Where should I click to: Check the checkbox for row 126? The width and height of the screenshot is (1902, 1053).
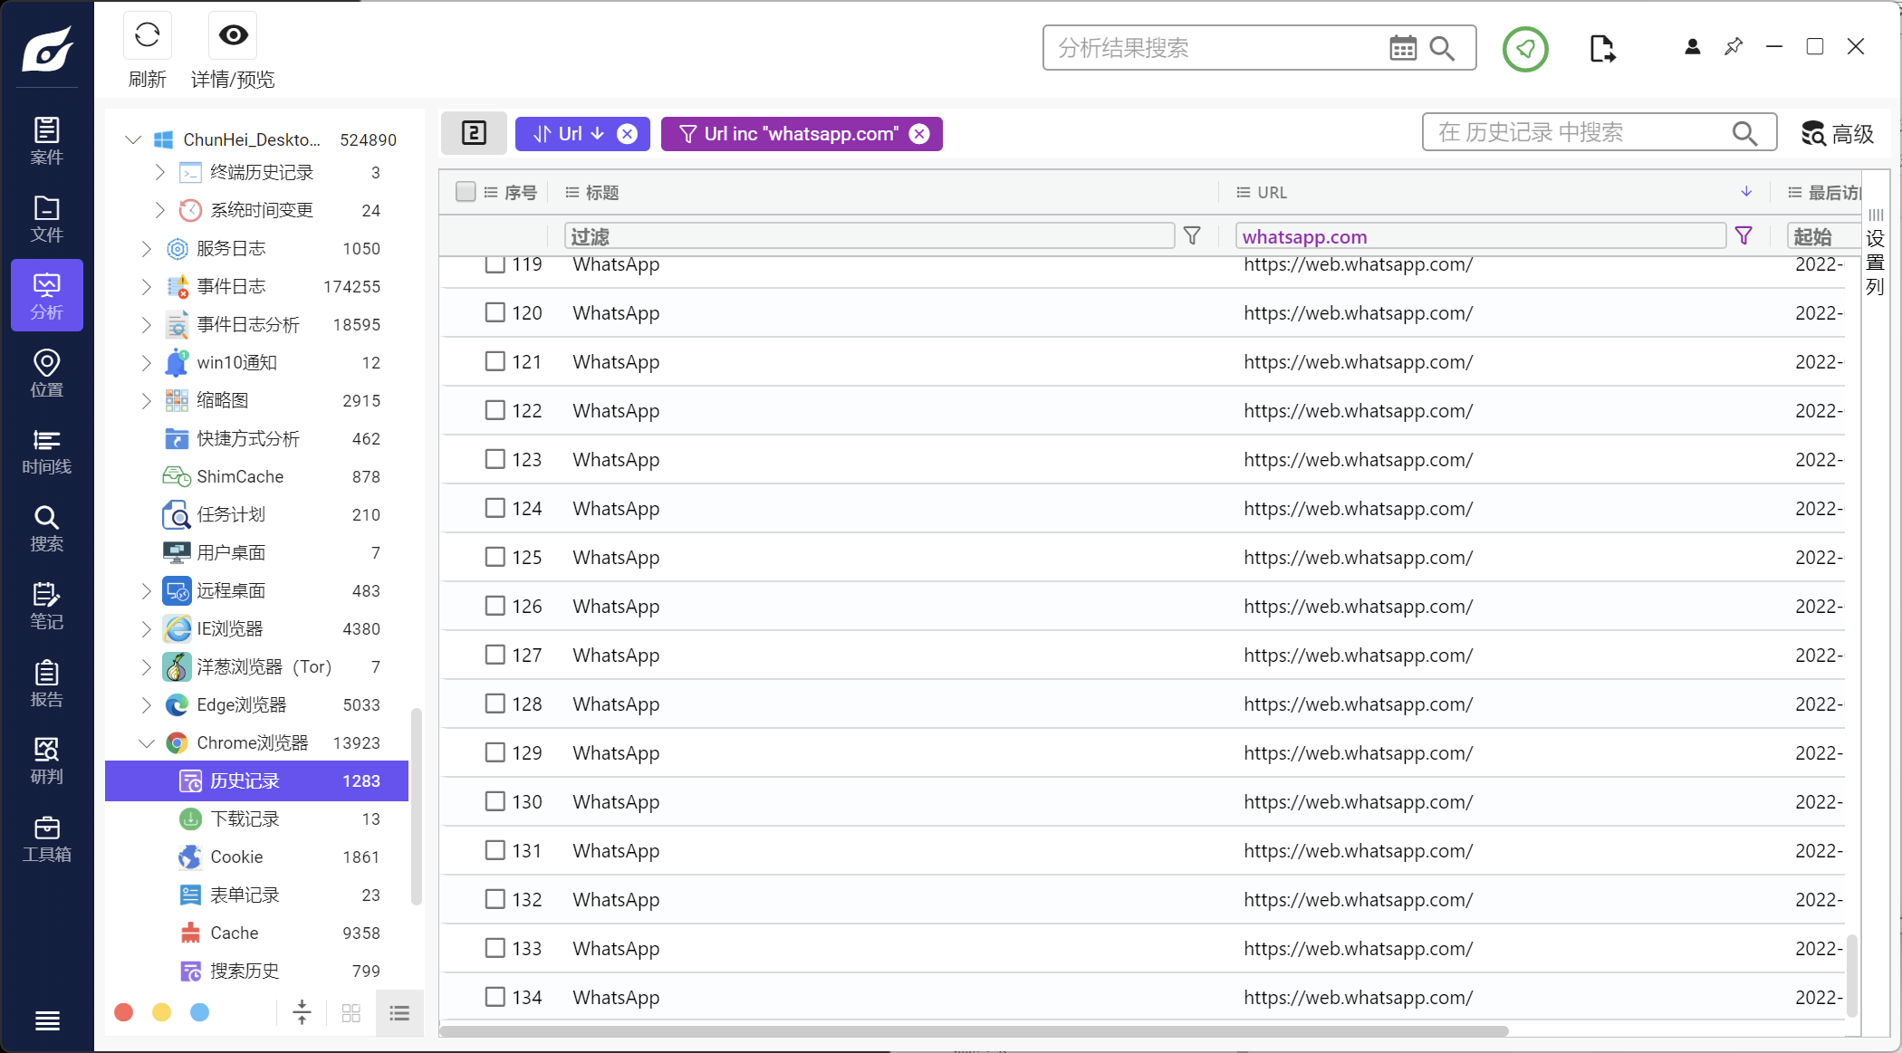tap(495, 606)
